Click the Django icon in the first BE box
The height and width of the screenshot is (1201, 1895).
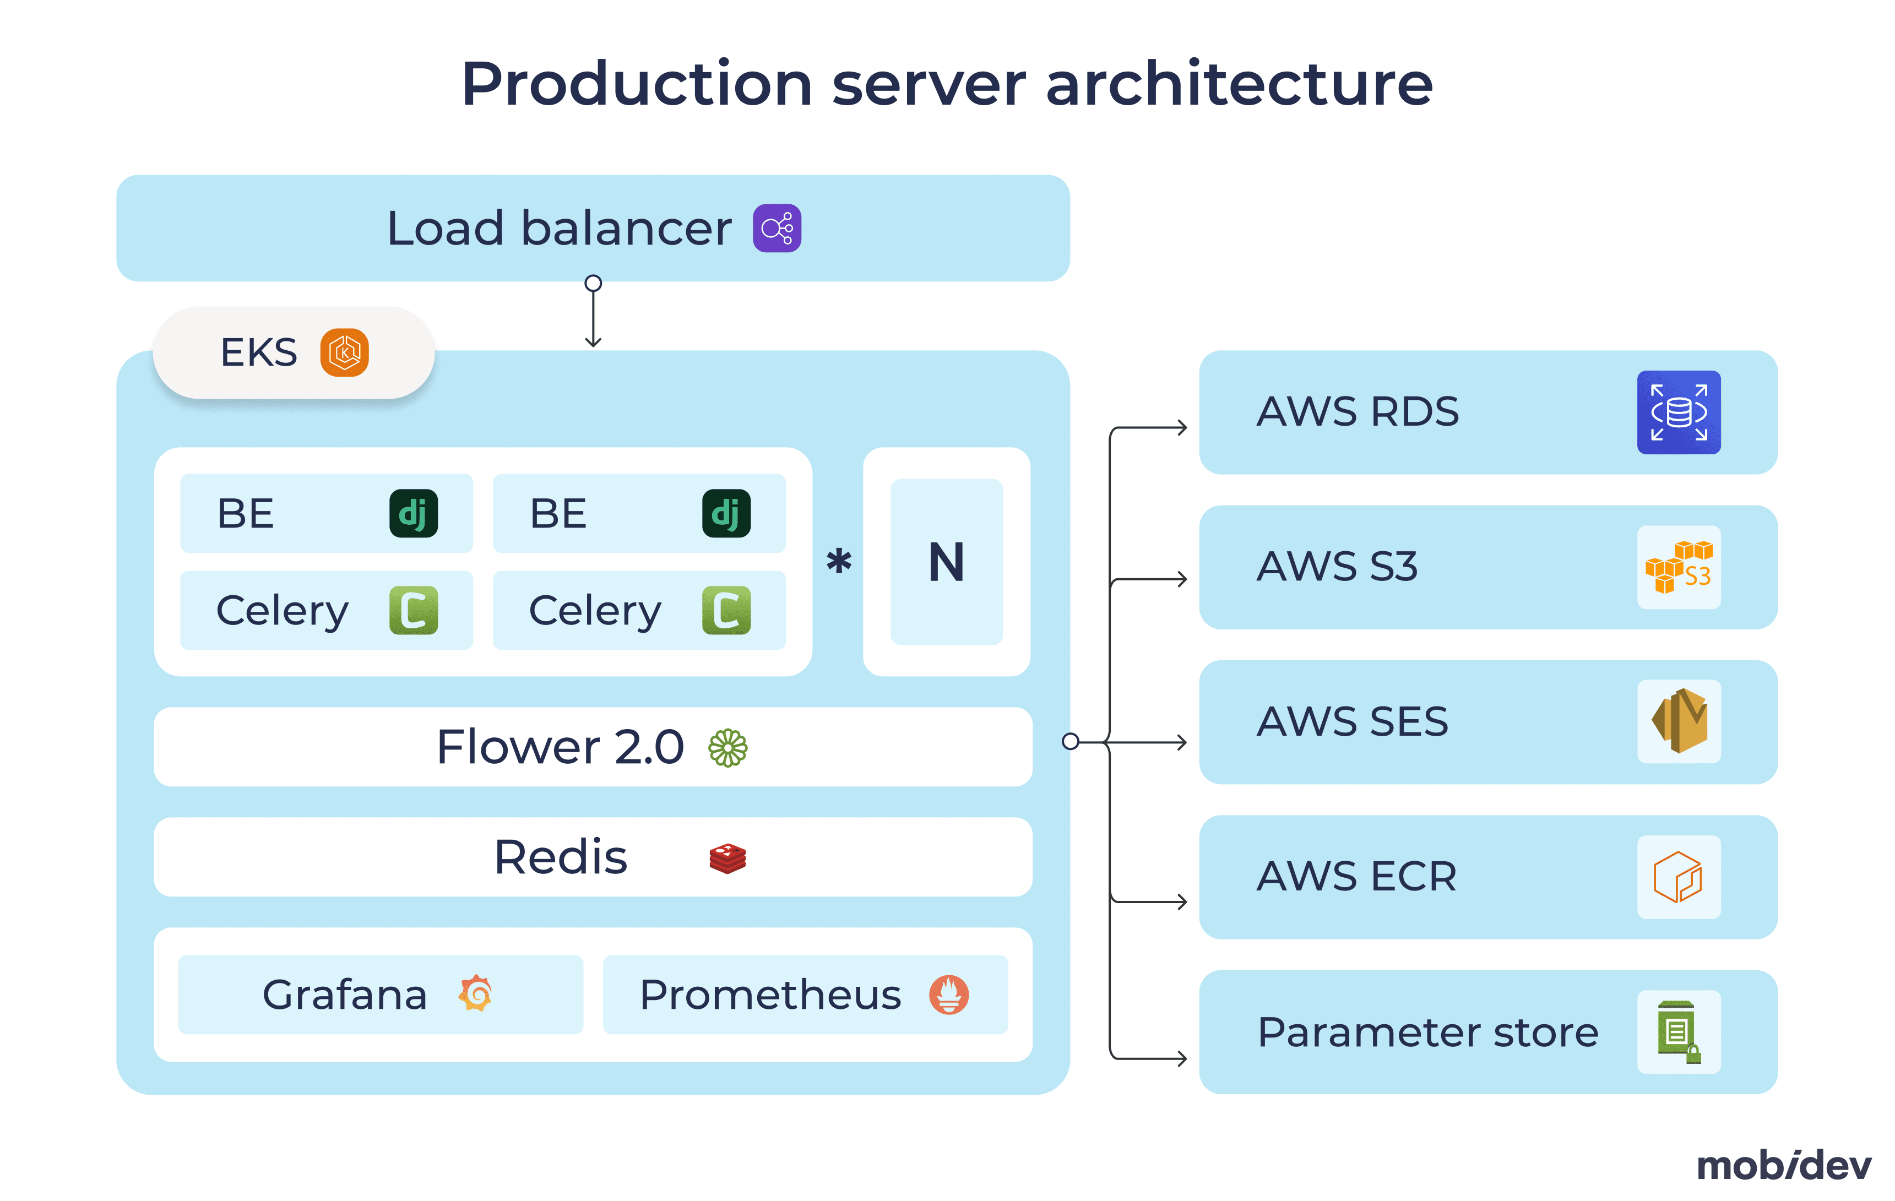pyautogui.click(x=413, y=513)
